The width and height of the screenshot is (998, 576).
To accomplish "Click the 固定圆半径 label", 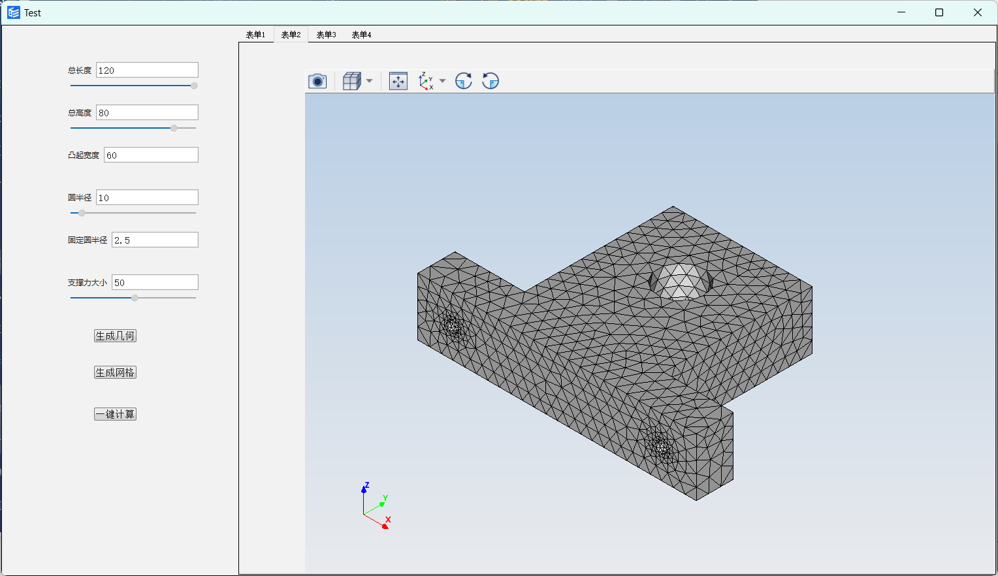I will pyautogui.click(x=88, y=240).
